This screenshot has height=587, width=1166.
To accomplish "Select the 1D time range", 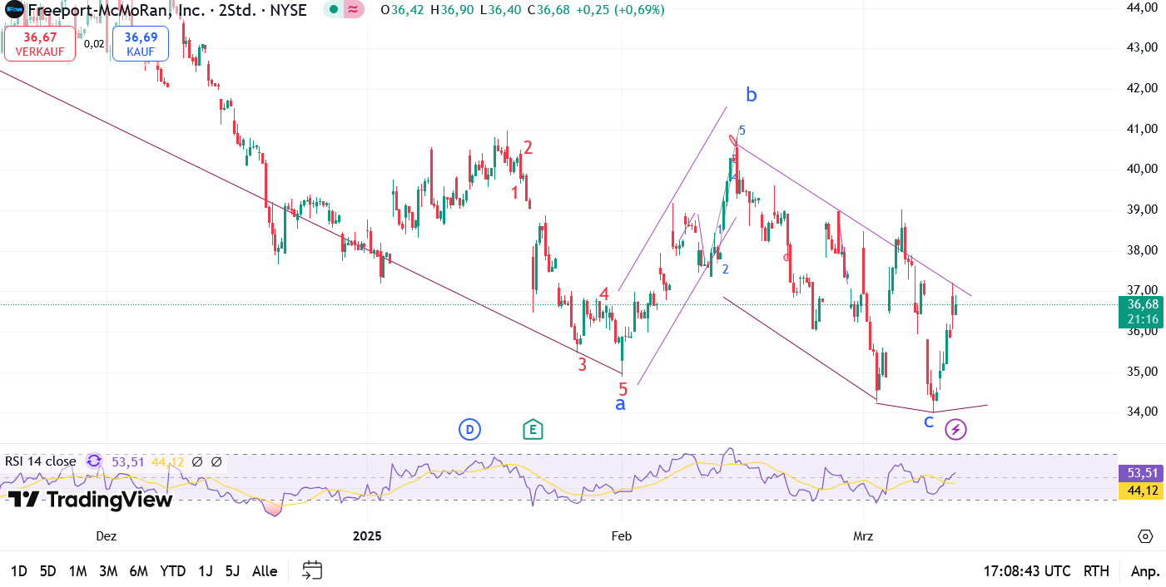I will pyautogui.click(x=18, y=571).
